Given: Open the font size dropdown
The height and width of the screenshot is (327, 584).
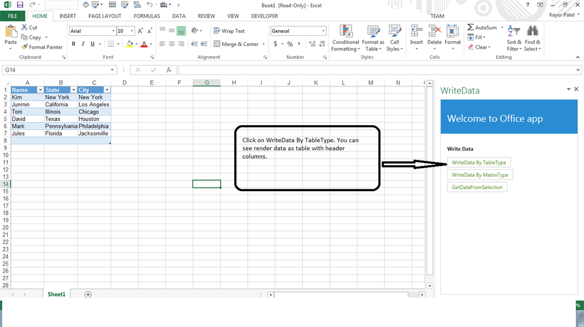Looking at the screenshot, I should click(132, 31).
